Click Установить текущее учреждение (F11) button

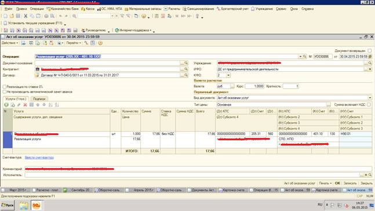coord(33,23)
